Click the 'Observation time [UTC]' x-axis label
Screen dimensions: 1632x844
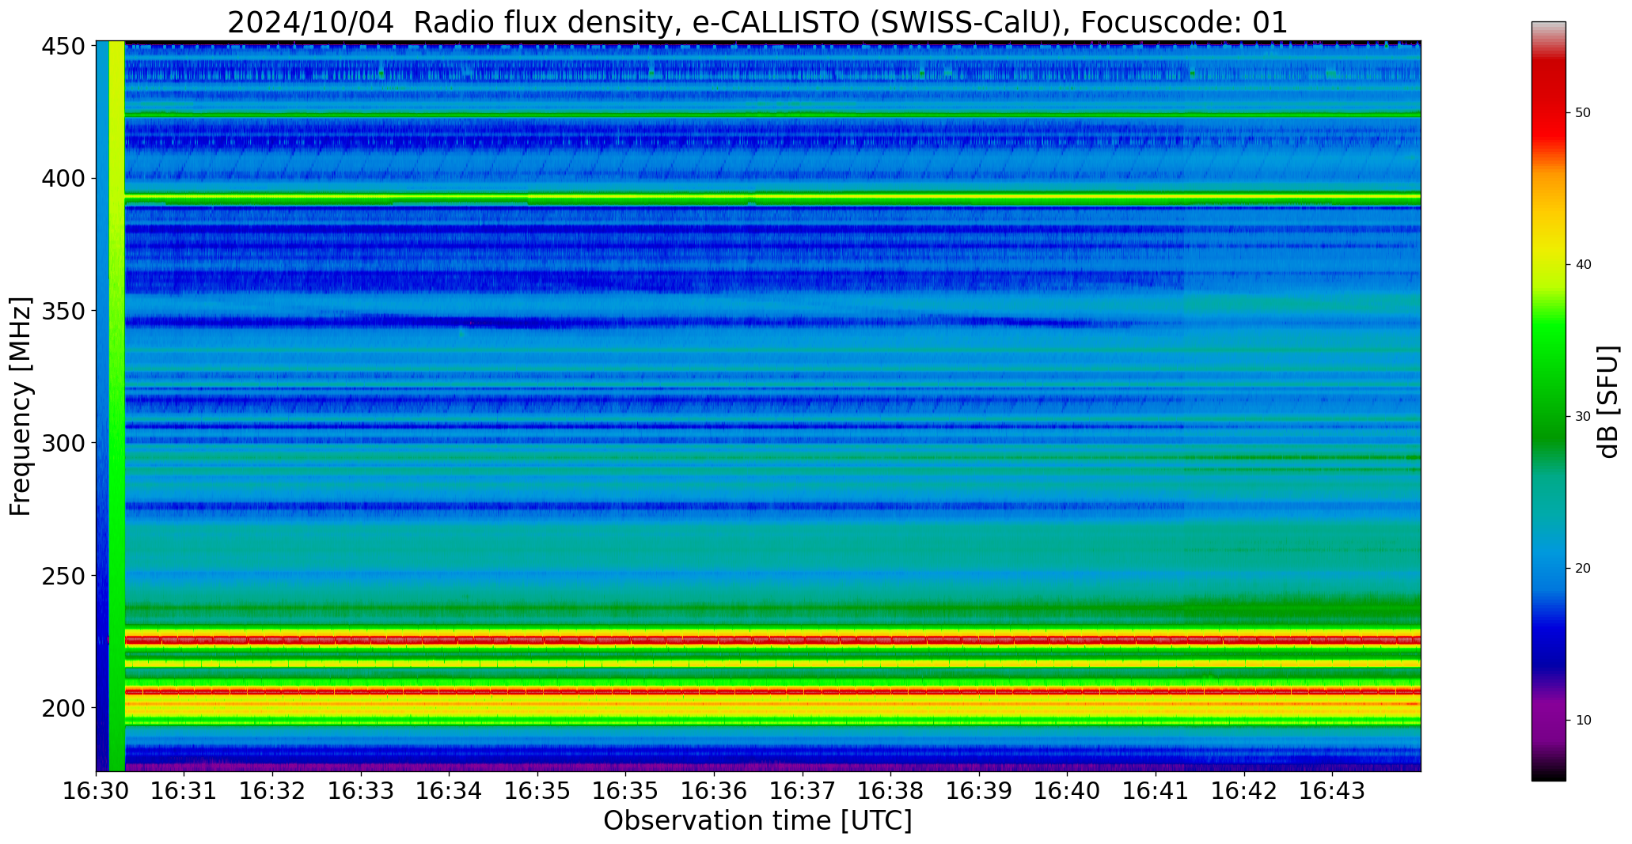pyautogui.click(x=757, y=821)
